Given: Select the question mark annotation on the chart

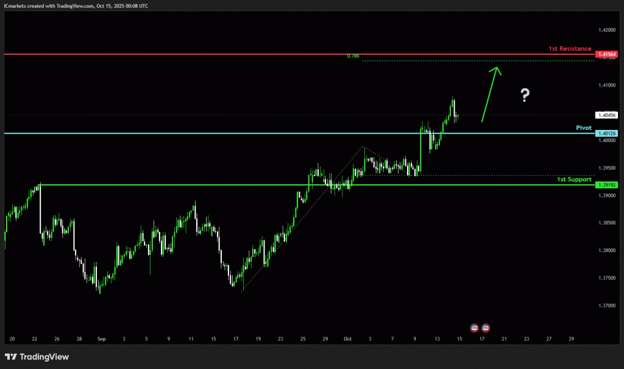Looking at the screenshot, I should (x=525, y=95).
